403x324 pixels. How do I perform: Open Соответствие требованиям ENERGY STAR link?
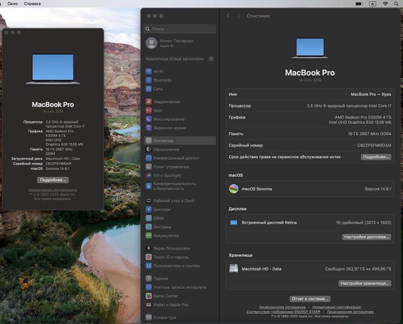[x=283, y=312]
